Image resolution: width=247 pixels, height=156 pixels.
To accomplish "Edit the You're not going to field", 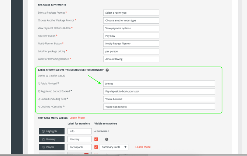I will 159,107.
